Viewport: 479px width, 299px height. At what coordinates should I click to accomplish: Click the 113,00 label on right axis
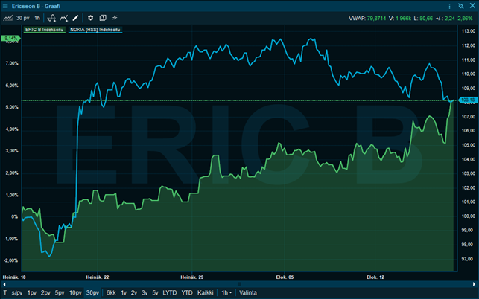coord(469,31)
